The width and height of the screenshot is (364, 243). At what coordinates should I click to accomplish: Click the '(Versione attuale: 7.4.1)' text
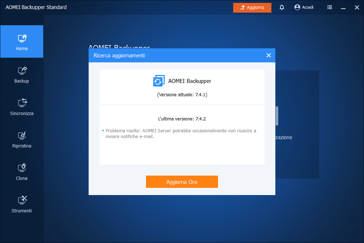[182, 94]
